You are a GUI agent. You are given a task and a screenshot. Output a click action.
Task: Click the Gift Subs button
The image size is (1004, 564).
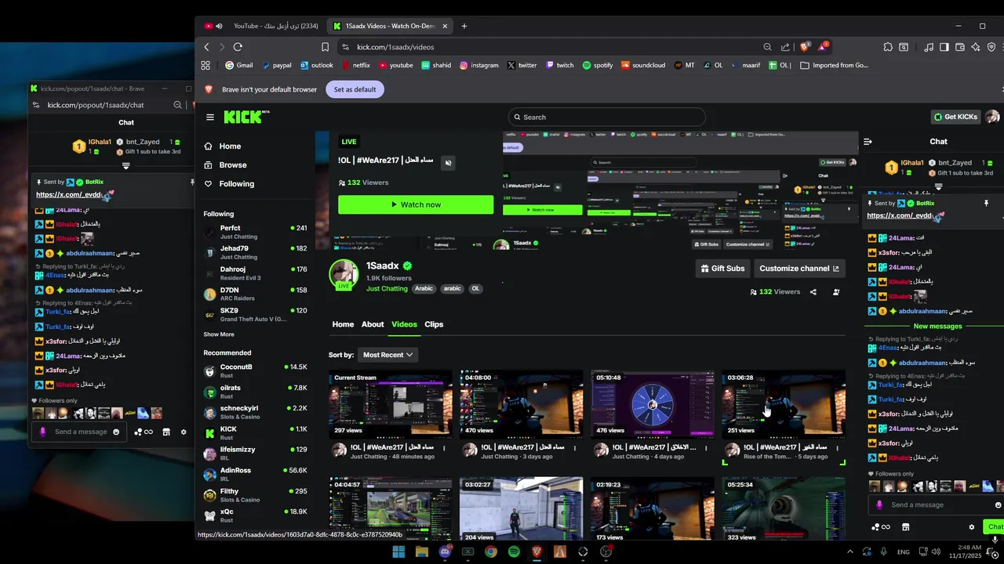tap(722, 269)
